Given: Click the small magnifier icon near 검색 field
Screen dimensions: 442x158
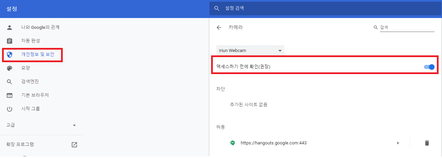Looking at the screenshot, I should [x=375, y=28].
